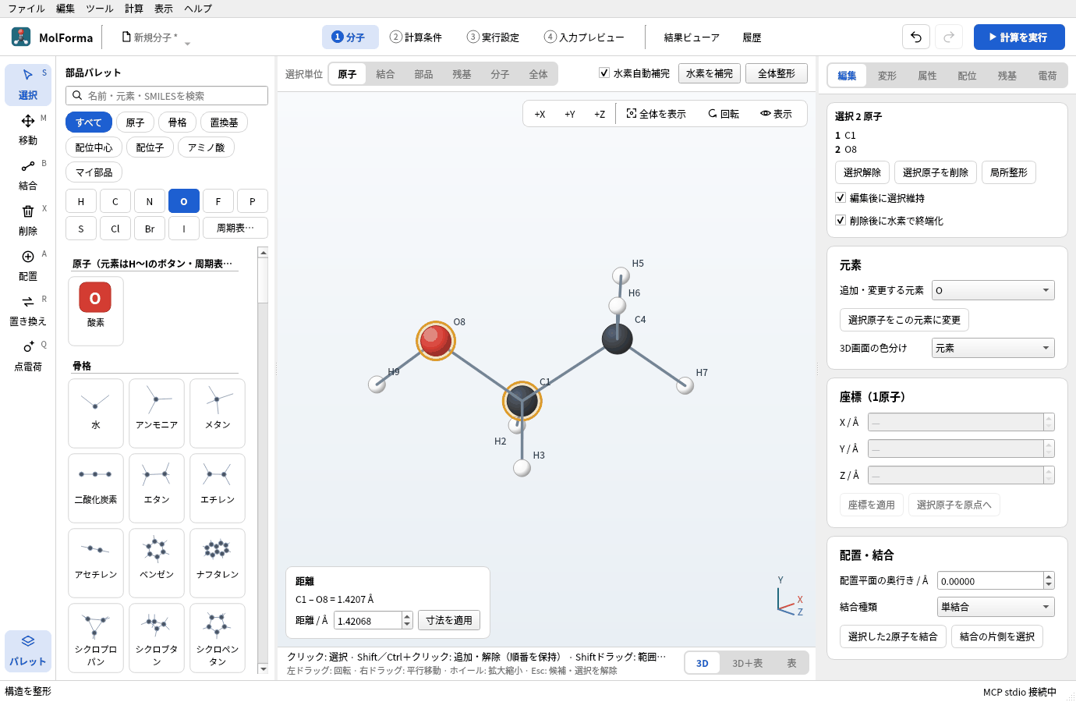This screenshot has width=1076, height=702.
Task: Toggle the パレット palette panel button
Action: click(28, 651)
